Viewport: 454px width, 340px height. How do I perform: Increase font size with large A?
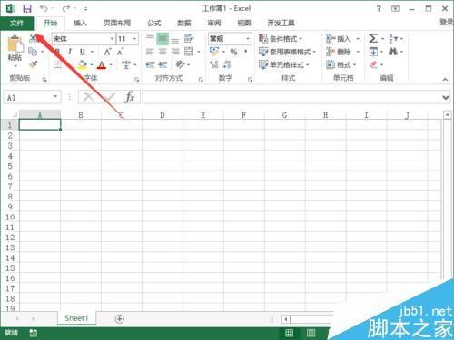click(x=107, y=52)
